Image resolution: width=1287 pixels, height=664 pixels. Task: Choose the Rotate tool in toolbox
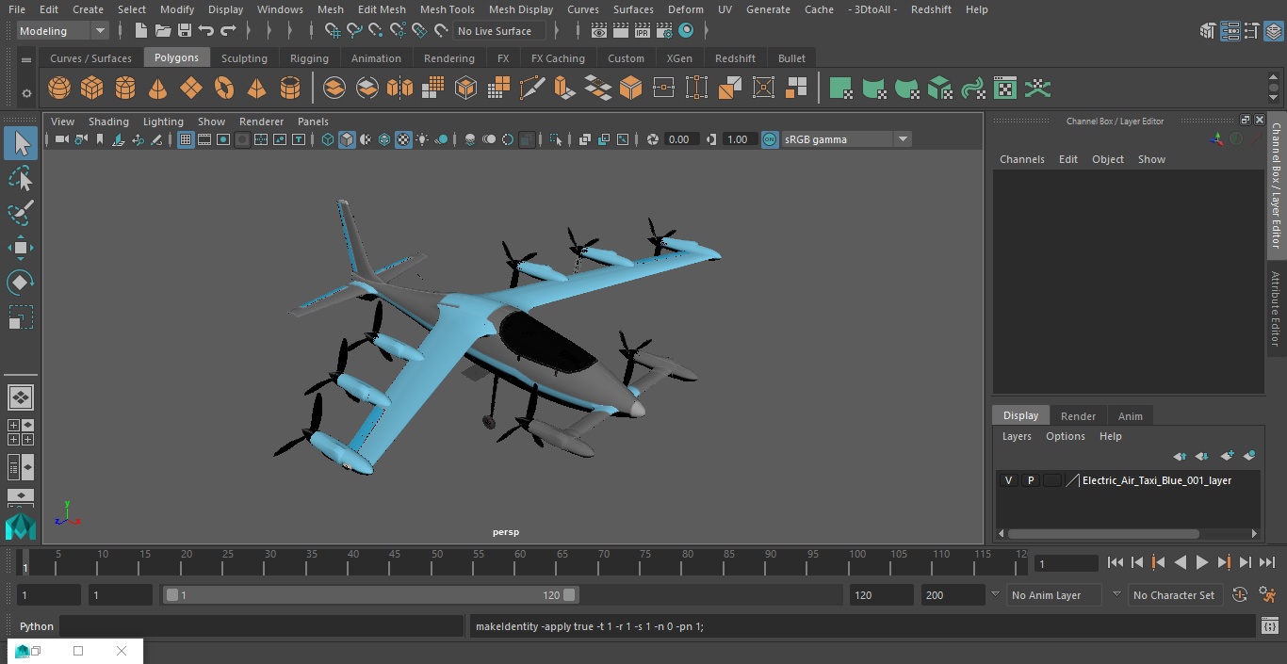pos(21,283)
